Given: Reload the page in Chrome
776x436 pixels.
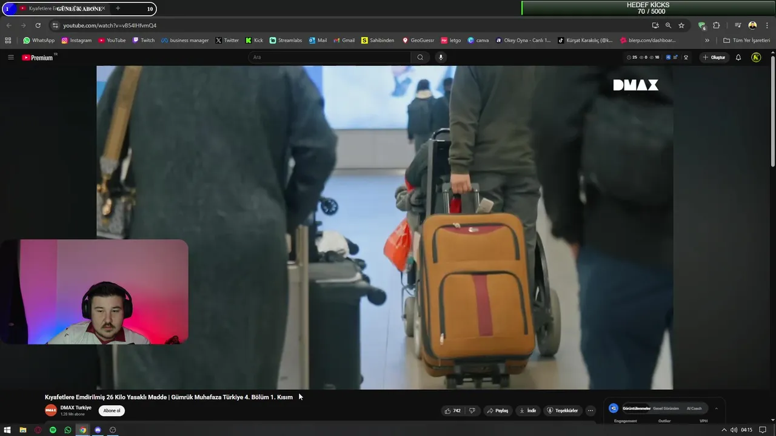Looking at the screenshot, I should (x=38, y=25).
